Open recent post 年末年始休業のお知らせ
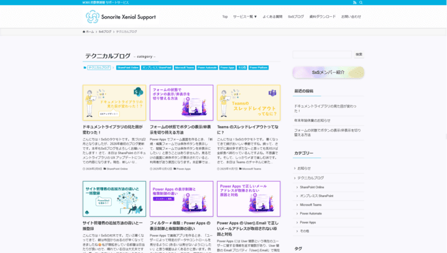Image resolution: width=447 pixels, height=253 pixels. point(313,121)
